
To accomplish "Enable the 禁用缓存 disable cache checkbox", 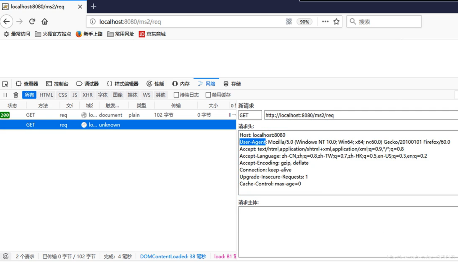I will [208, 95].
